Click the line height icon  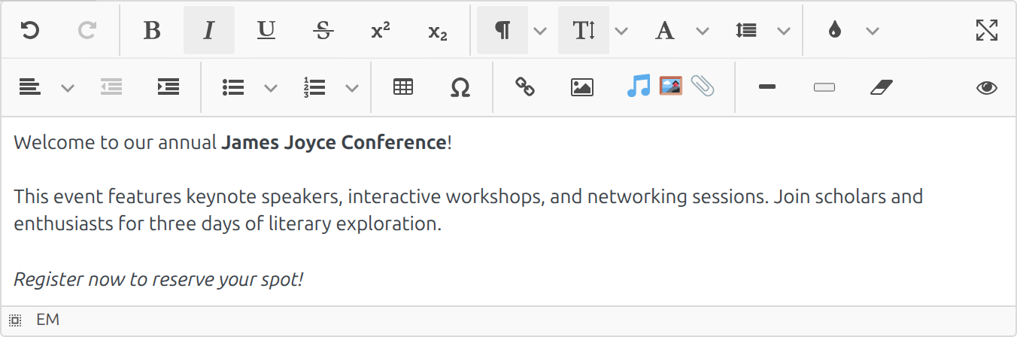point(746,30)
